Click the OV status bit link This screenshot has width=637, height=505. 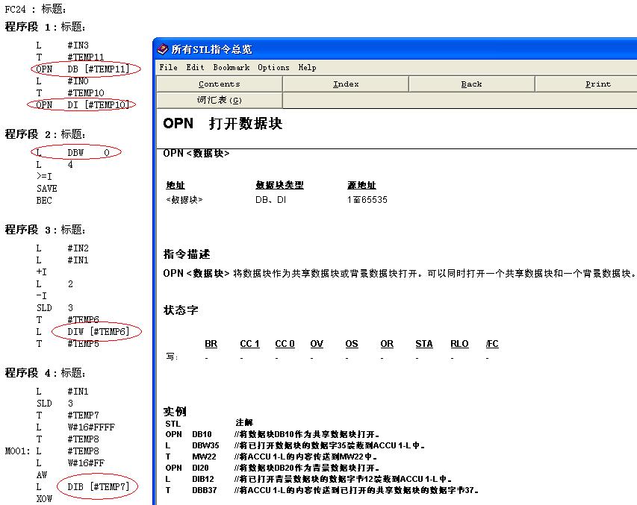click(317, 344)
